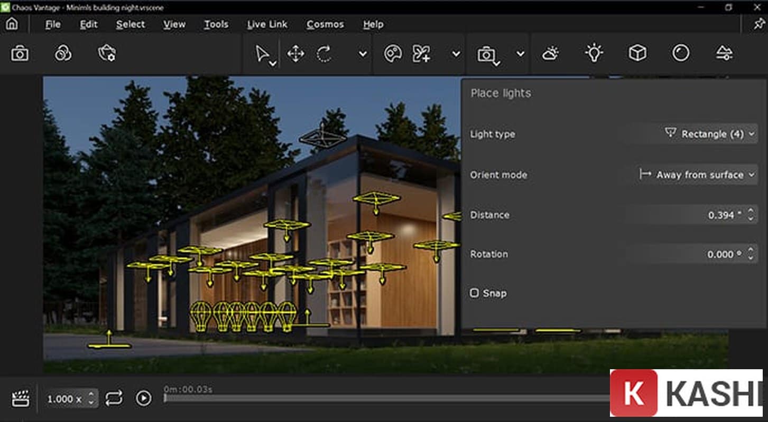The image size is (768, 422).
Task: Click the camera snapshot icon in the toolbar
Action: pyautogui.click(x=20, y=53)
